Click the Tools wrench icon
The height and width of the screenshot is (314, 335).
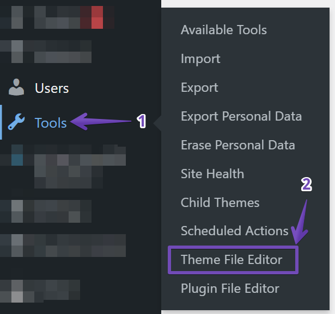tap(16, 122)
